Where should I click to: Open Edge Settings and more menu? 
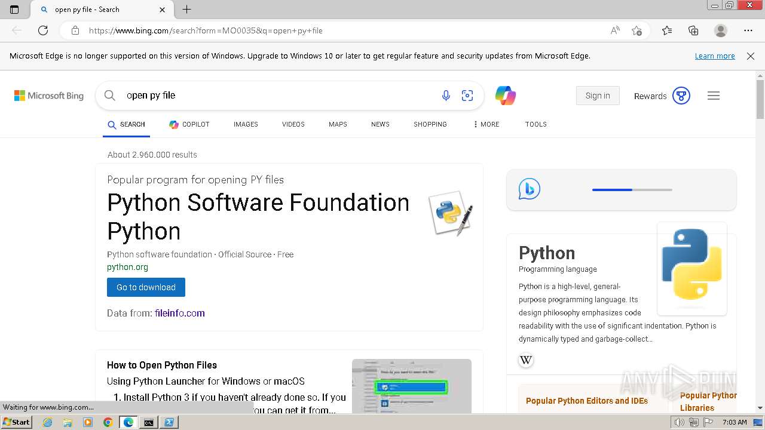[x=748, y=30]
